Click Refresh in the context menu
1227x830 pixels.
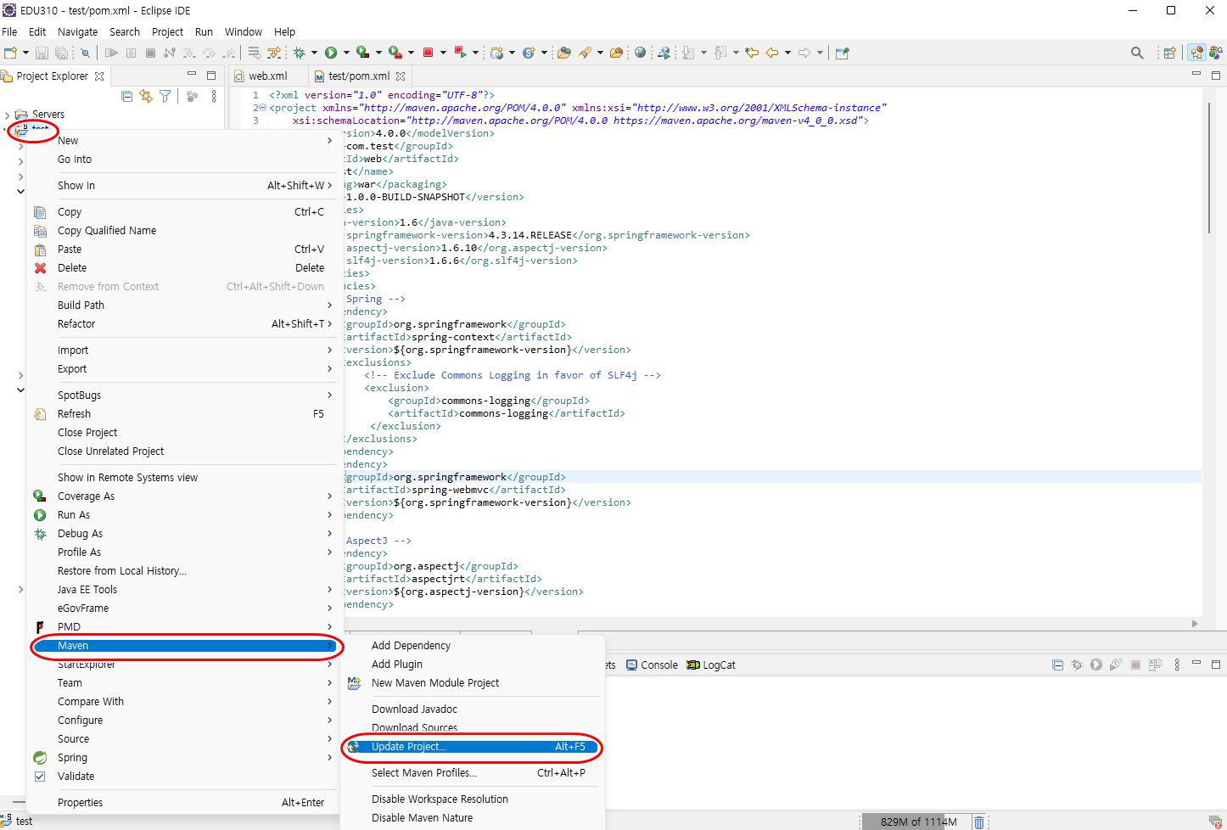74,414
